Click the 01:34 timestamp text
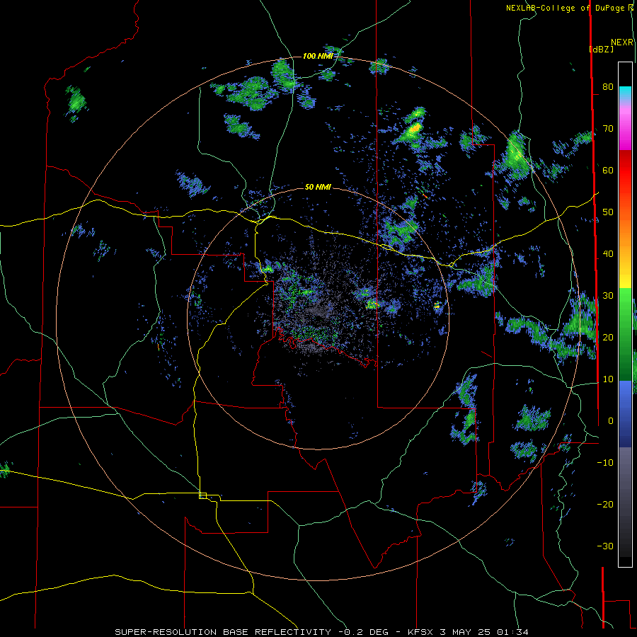Screen dimensions: 637x637 pos(512,632)
